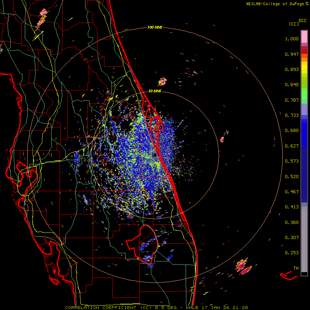310x310 pixels.
Task: Pick the periwinkle light-blue color bar segment
Action: [304, 109]
